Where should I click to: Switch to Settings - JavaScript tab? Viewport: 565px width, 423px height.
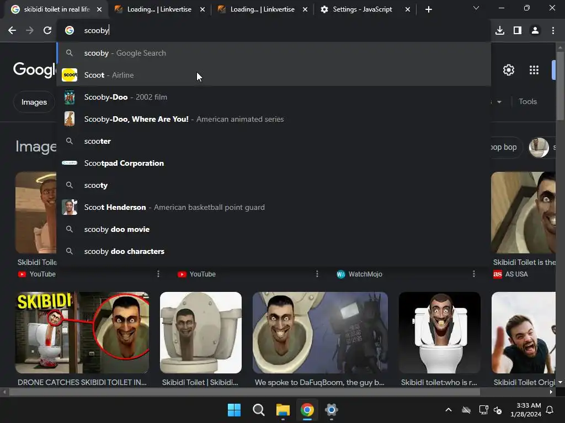[x=362, y=9]
